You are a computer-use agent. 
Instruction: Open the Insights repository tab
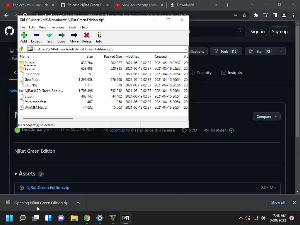[x=231, y=73]
